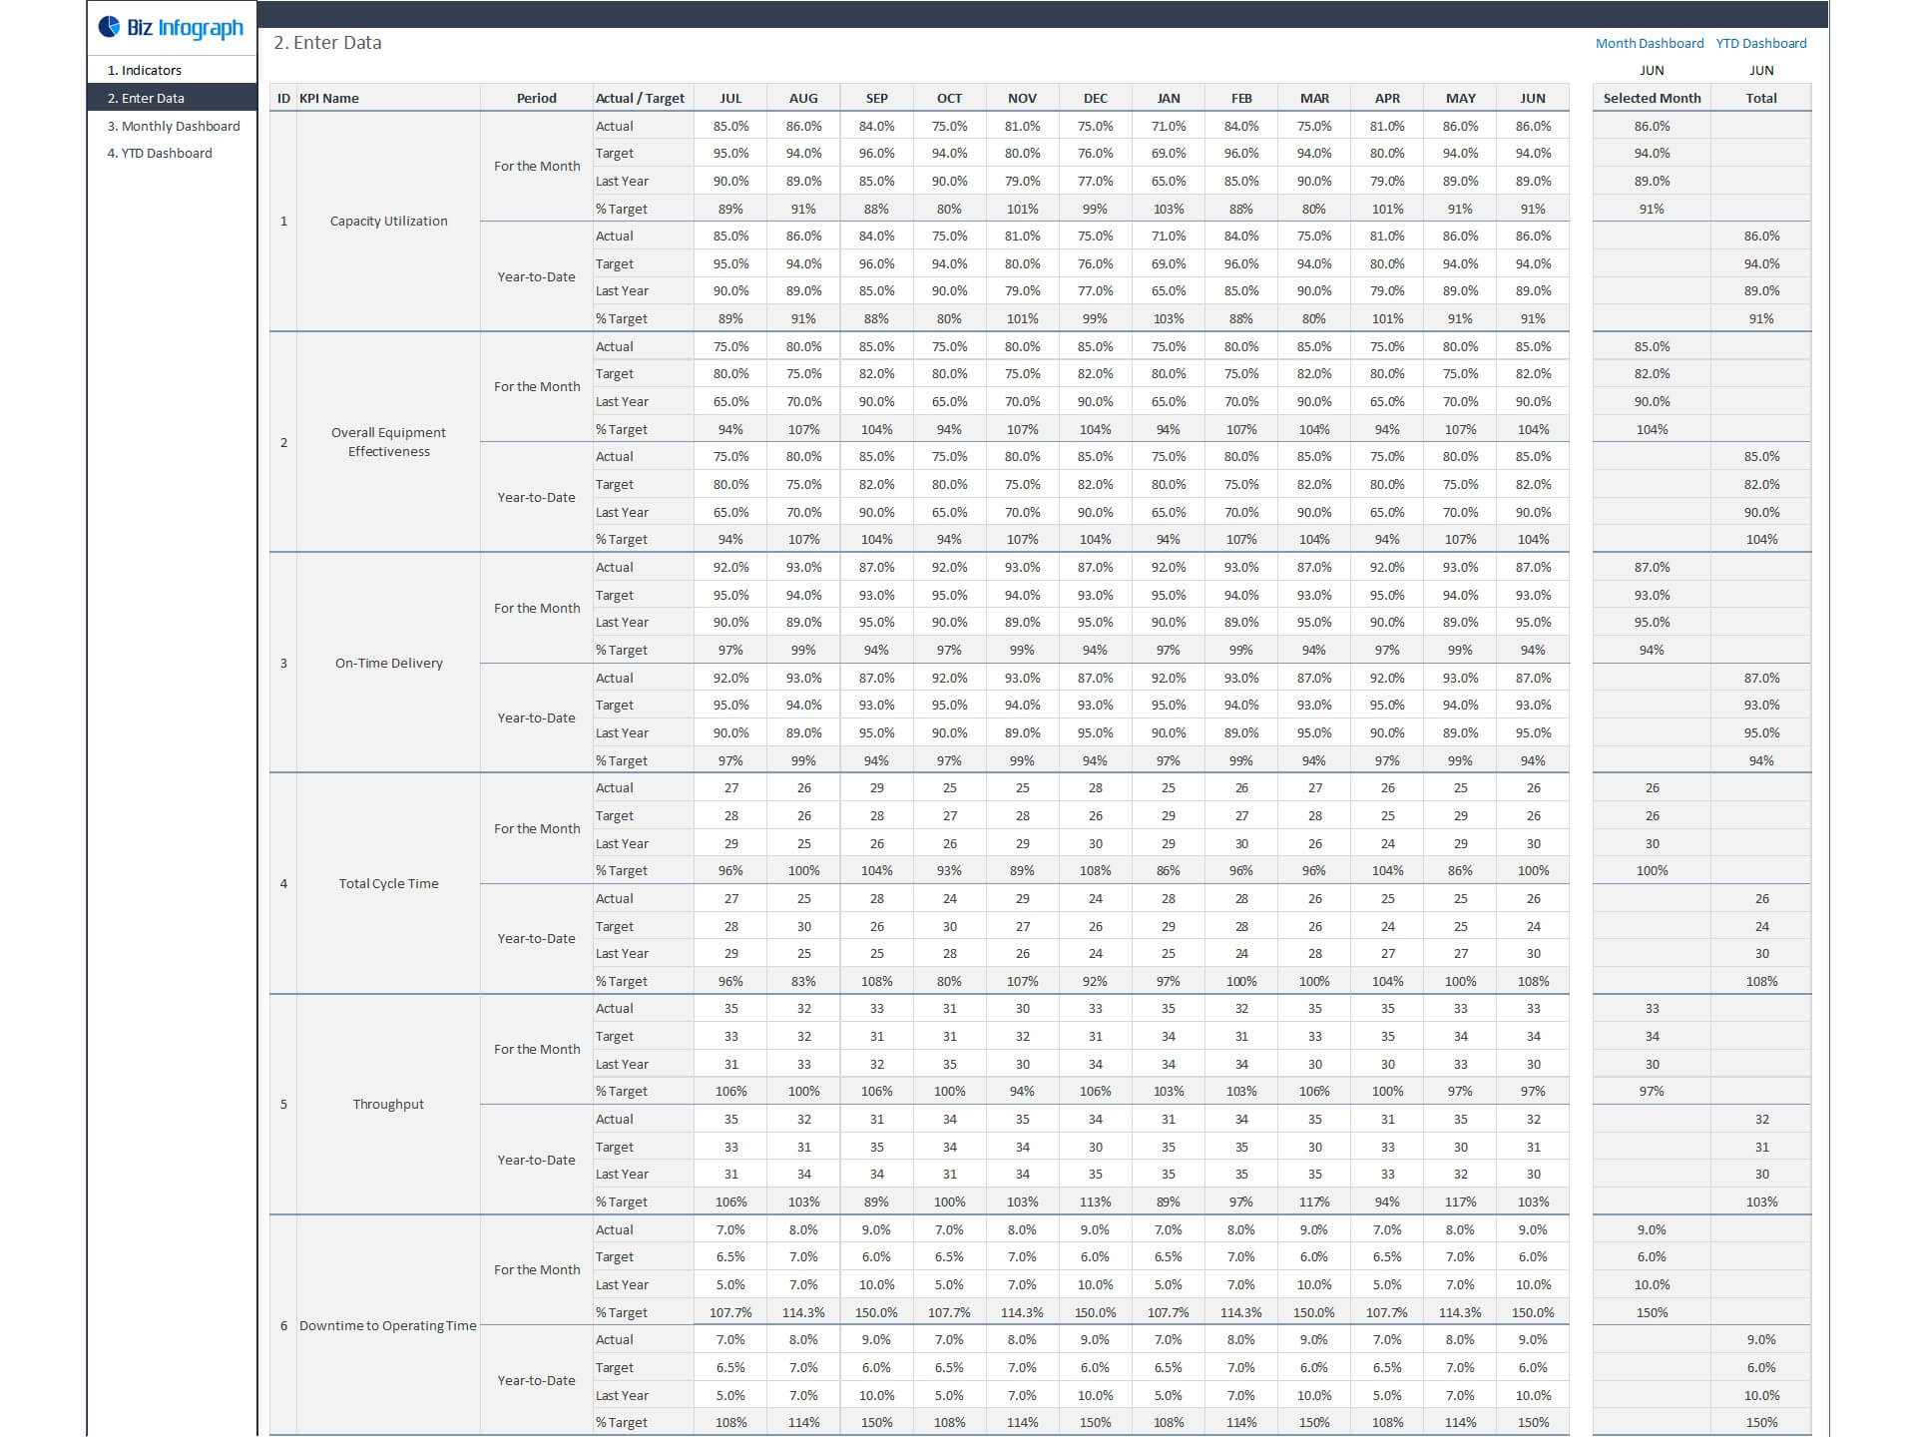Click the ID 1 row number cell
The image size is (1916, 1437).
coord(283,221)
